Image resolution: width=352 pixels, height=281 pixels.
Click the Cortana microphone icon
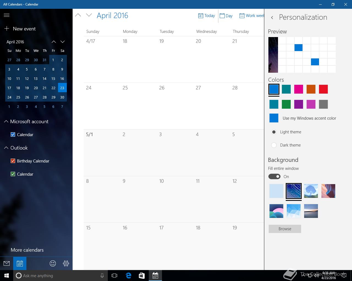tap(102, 276)
